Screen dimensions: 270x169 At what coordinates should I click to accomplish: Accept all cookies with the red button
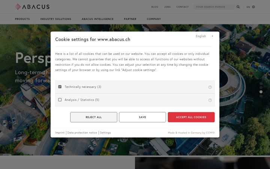(x=191, y=117)
